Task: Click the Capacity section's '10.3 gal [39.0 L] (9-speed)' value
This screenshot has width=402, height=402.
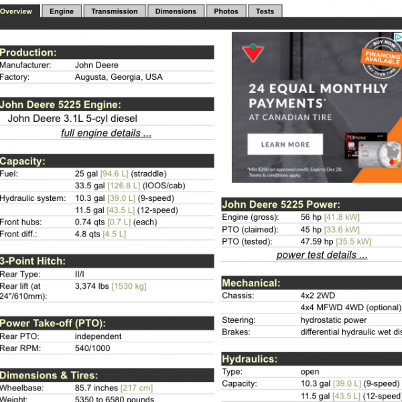Action: (x=125, y=198)
